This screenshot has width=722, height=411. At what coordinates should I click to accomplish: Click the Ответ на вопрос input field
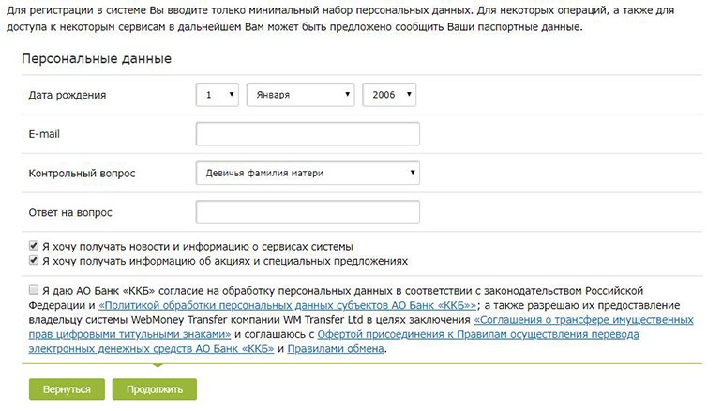(x=308, y=212)
